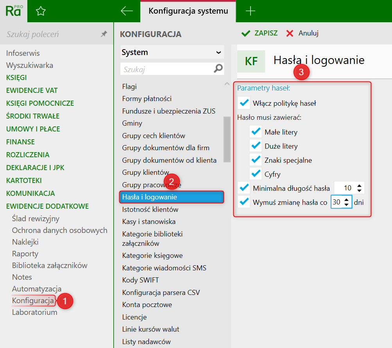Select Licencje entry

[x=134, y=317]
